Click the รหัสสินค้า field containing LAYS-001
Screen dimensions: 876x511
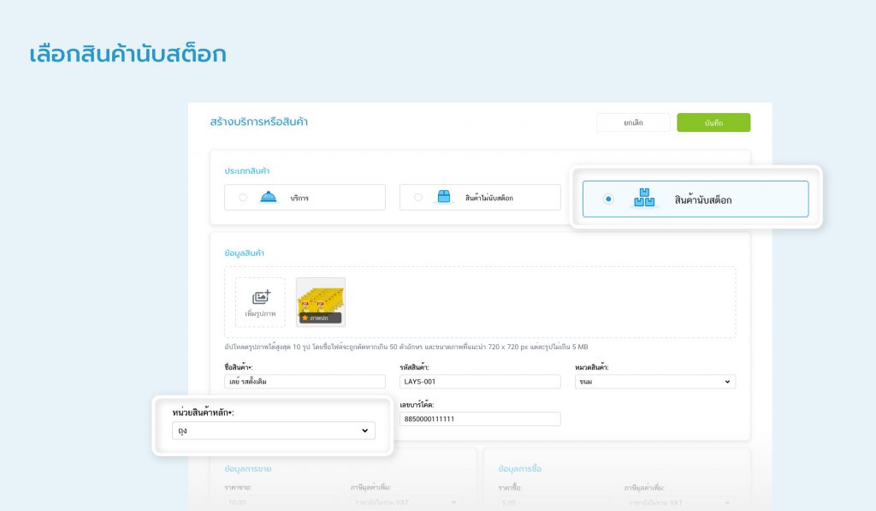pos(479,382)
